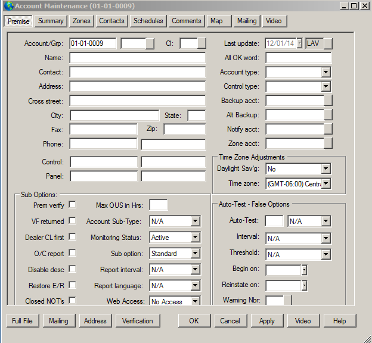The image size is (372, 343).
Task: Click the bottom Address button
Action: tap(95, 321)
